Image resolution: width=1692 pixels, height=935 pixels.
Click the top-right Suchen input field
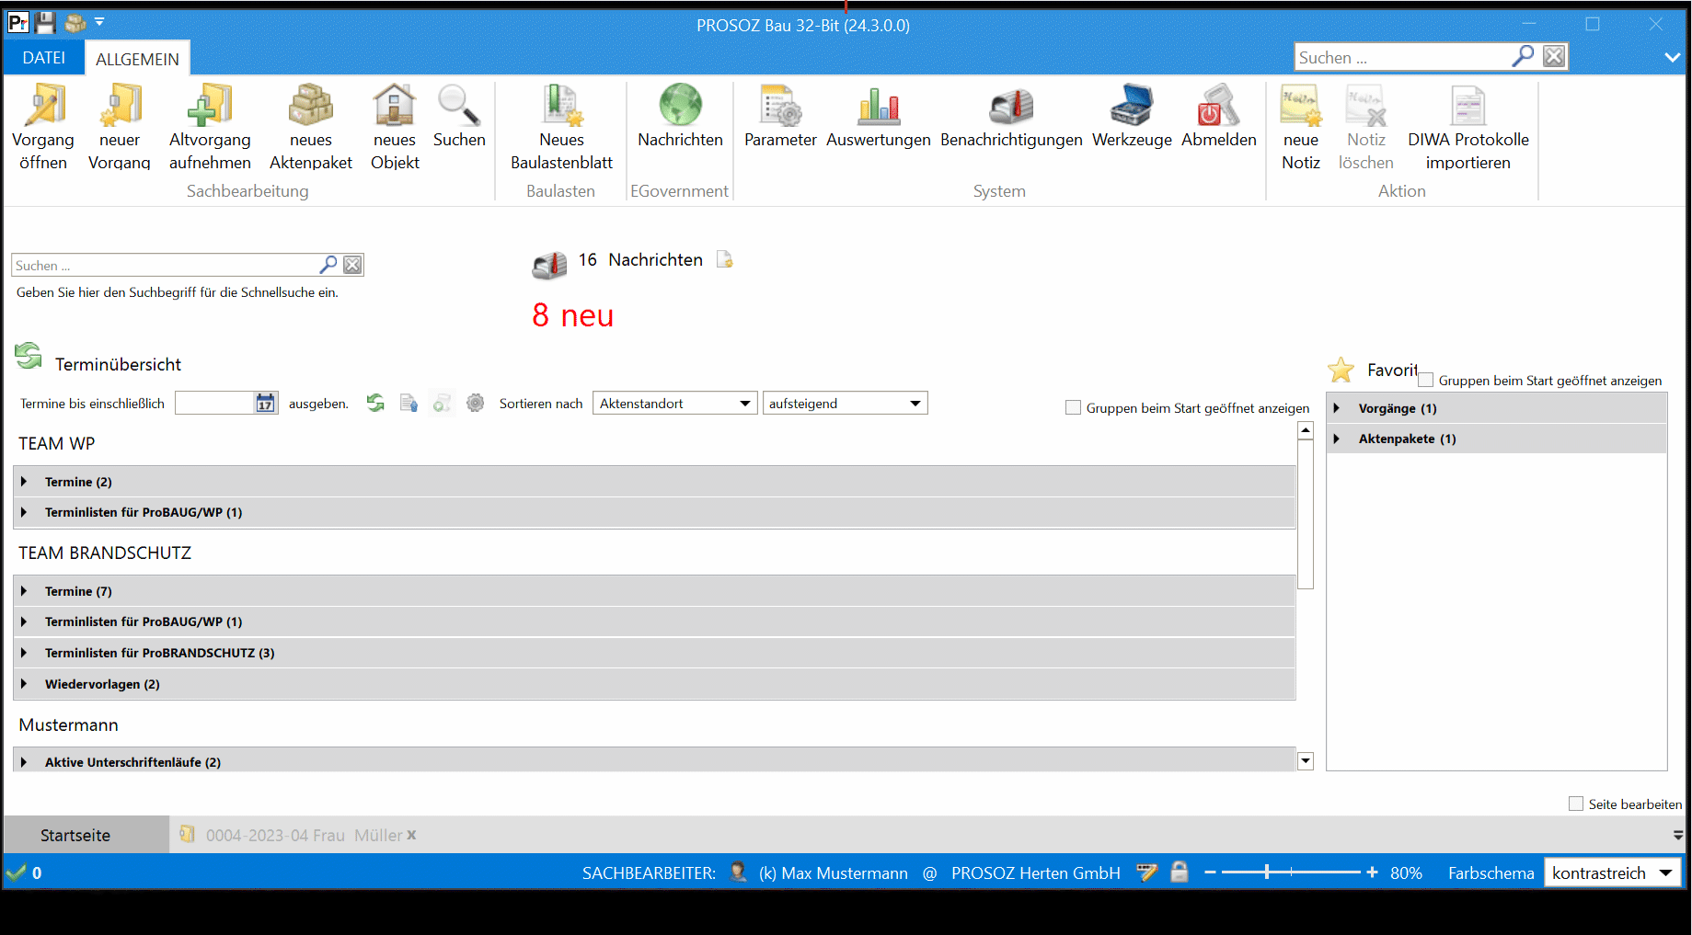1402,57
